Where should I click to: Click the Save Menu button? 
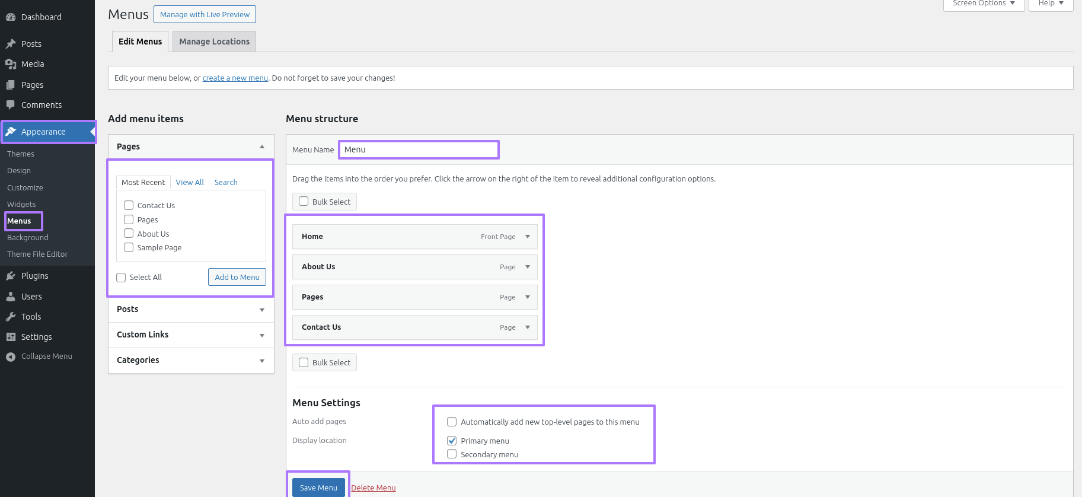tap(318, 488)
